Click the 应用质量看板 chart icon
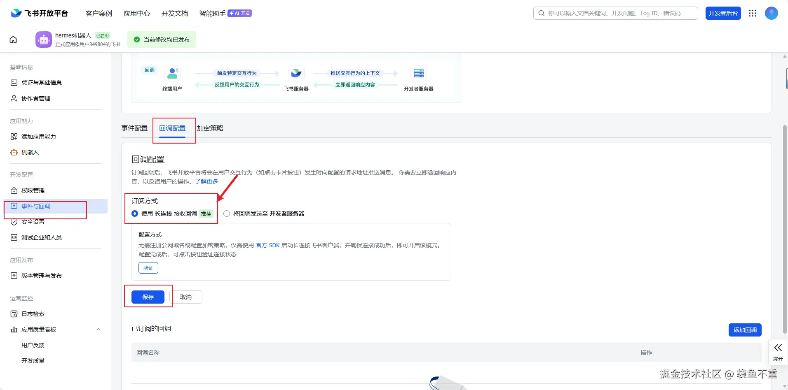This screenshot has height=390, width=788. click(14, 330)
